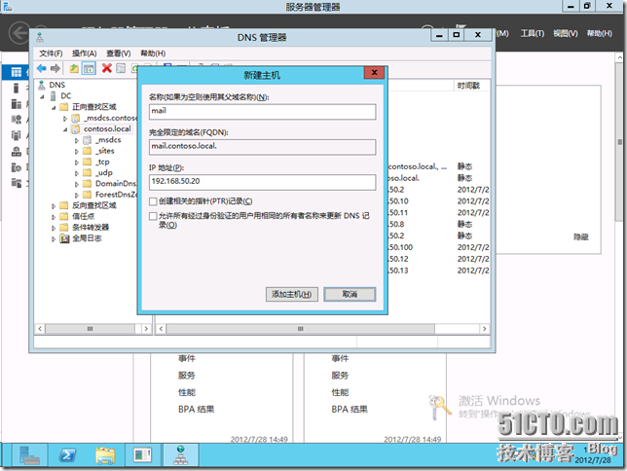This screenshot has width=627, height=471.
Task: Open the 工具(T) menu in Server Manager
Action: tap(533, 33)
